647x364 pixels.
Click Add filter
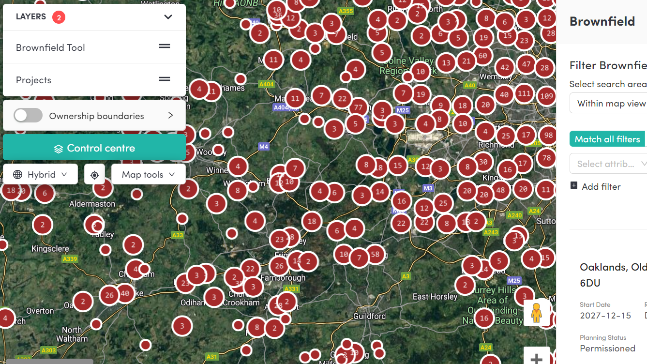tap(596, 186)
